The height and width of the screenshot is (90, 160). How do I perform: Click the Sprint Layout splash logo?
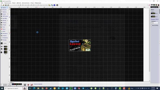[x=80, y=45]
